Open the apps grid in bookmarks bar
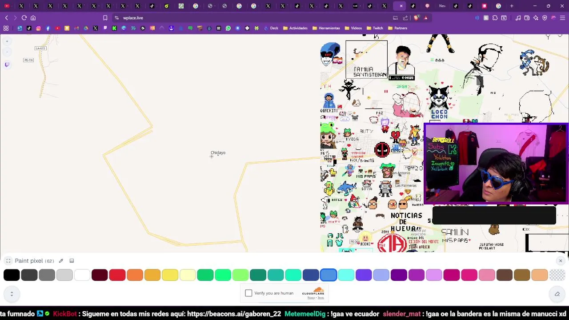The width and height of the screenshot is (569, 320). [6, 28]
